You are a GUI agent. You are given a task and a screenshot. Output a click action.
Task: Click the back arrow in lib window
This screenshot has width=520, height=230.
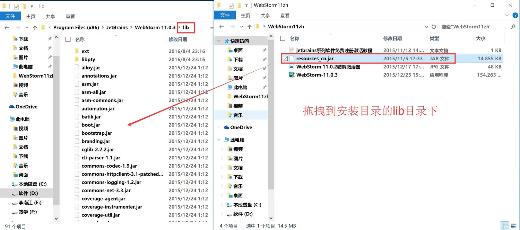tap(7, 28)
